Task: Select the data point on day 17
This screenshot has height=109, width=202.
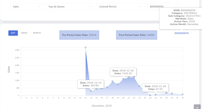Action: tap(107, 87)
